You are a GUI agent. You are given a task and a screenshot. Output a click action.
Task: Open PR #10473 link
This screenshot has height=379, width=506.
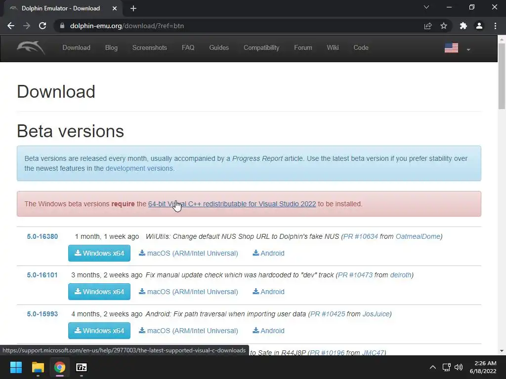tap(355, 275)
